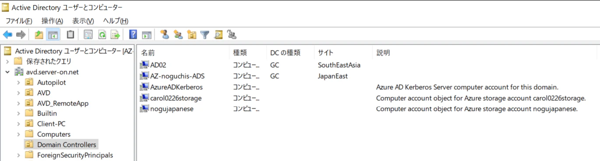Screen dimensions: 600x161
Task: Open the 表示(V) menu
Action: coord(83,21)
